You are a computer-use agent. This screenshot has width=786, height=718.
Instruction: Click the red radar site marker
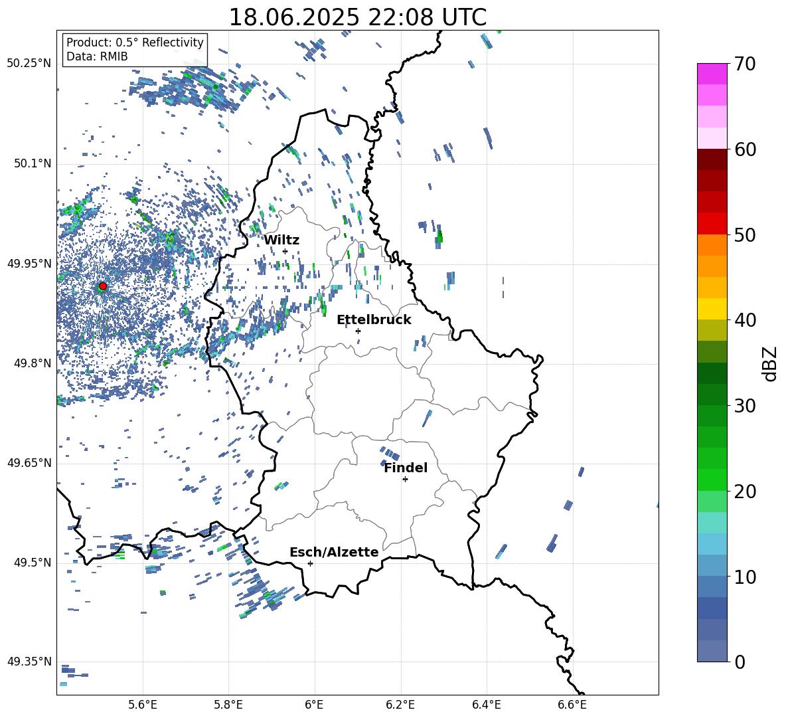click(x=103, y=286)
